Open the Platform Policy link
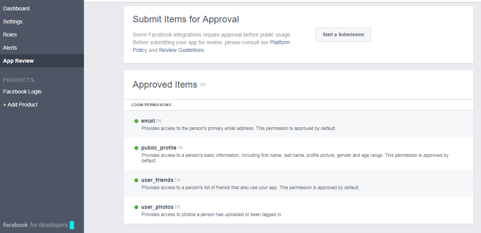The width and height of the screenshot is (481, 233). (x=280, y=42)
